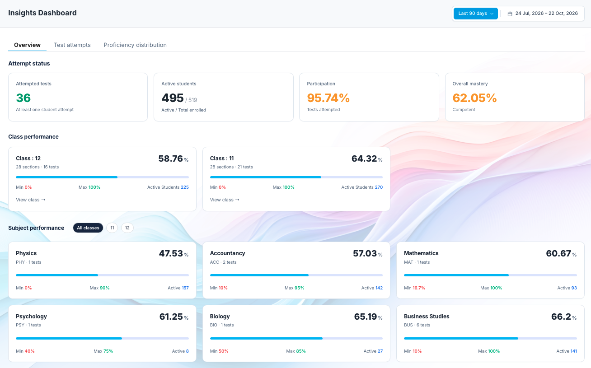Click the 65.19% Biology score

(368, 317)
